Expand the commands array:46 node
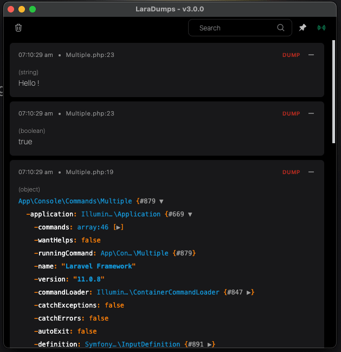 coord(119,227)
